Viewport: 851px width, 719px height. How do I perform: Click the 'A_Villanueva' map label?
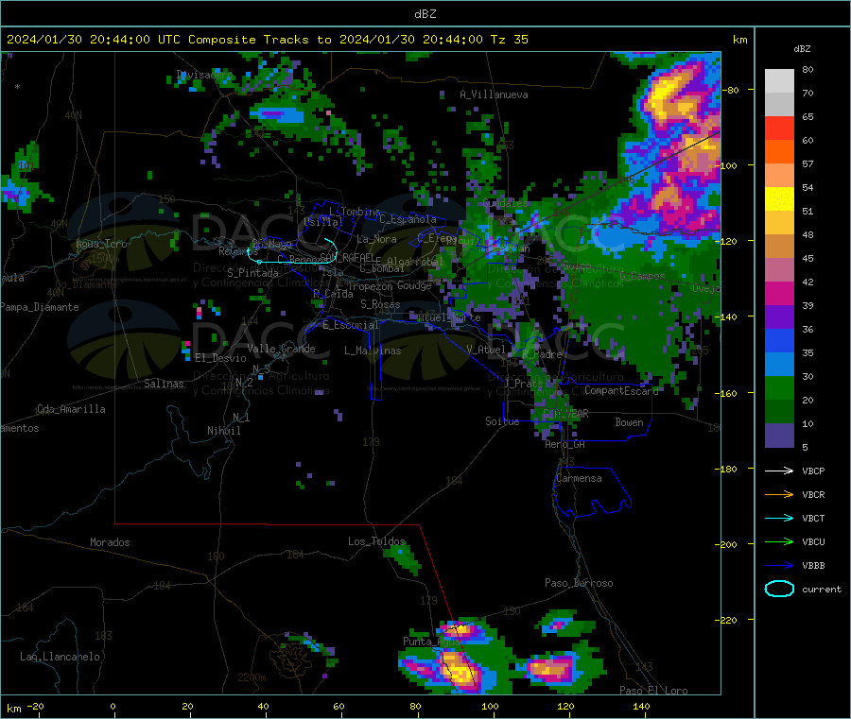[494, 94]
